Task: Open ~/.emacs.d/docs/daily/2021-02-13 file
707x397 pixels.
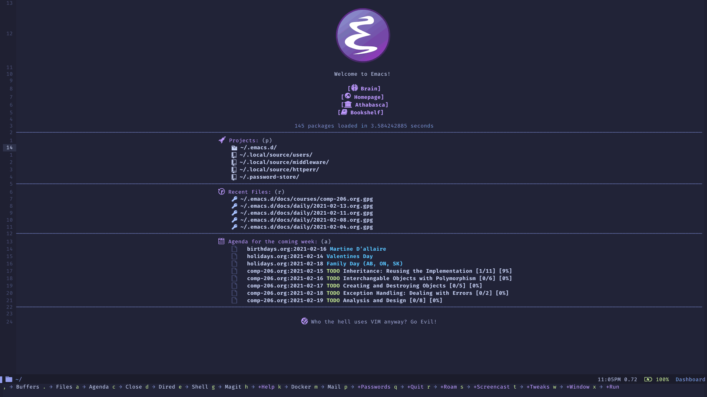Action: point(306,206)
